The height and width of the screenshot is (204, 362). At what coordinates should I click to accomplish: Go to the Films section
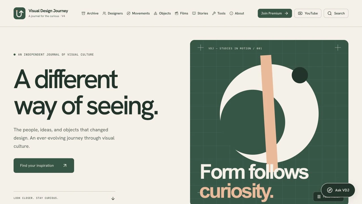[x=181, y=13]
